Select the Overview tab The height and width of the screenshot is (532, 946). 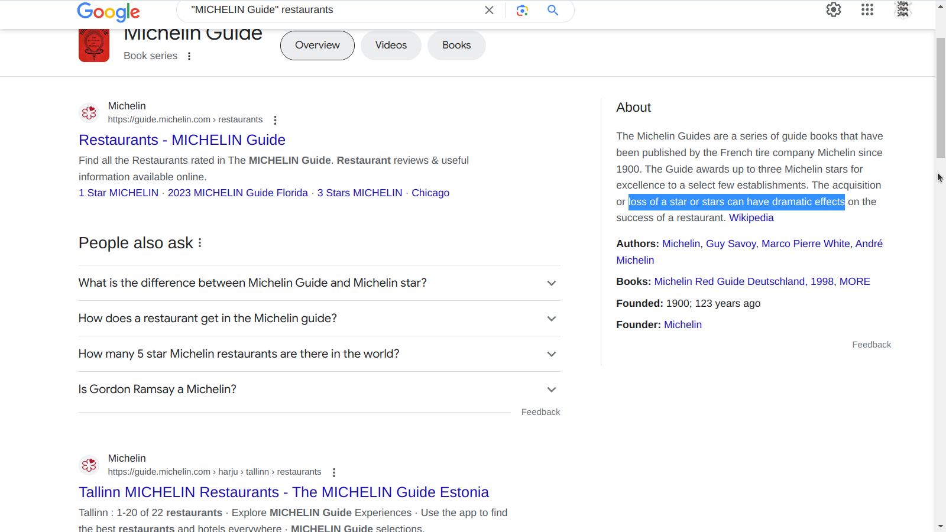(318, 46)
